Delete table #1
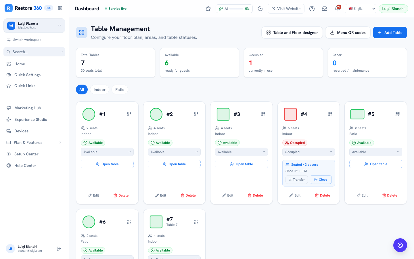 [x=121, y=195]
